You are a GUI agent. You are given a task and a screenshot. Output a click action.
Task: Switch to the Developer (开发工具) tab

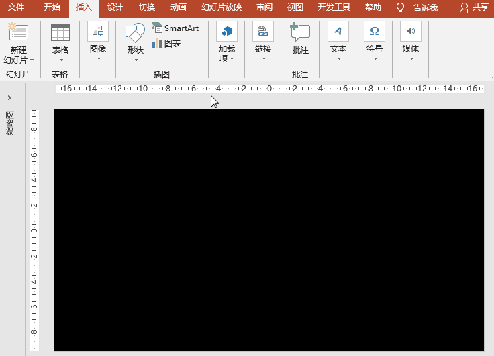click(x=334, y=7)
